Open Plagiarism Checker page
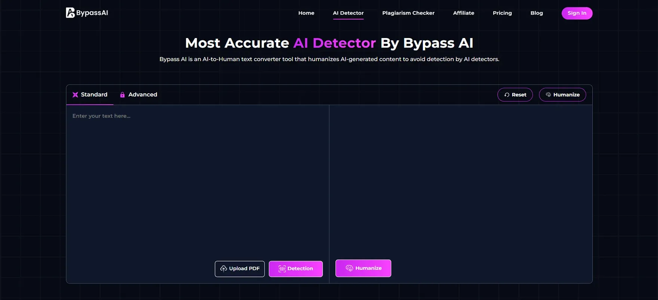The image size is (658, 300). tap(408, 13)
